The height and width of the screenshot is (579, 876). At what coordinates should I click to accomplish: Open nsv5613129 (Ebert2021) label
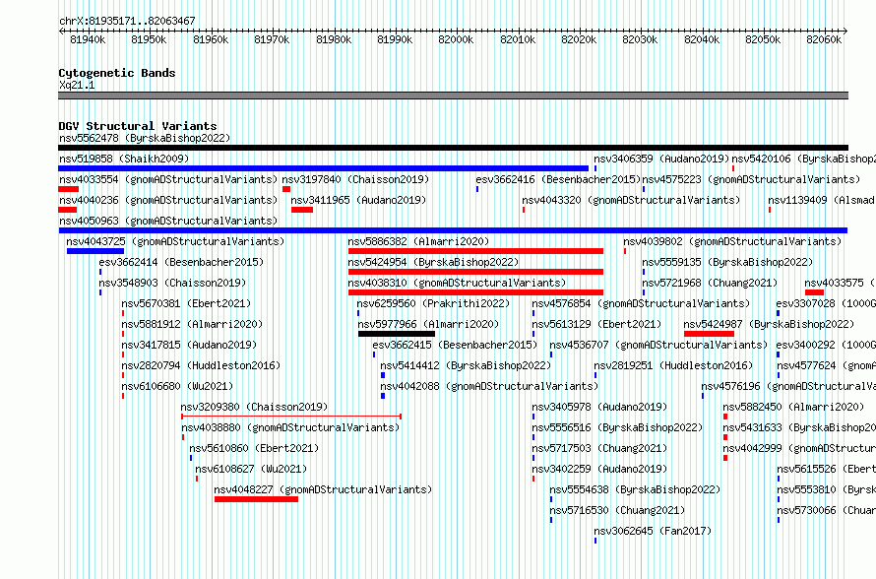pos(596,324)
